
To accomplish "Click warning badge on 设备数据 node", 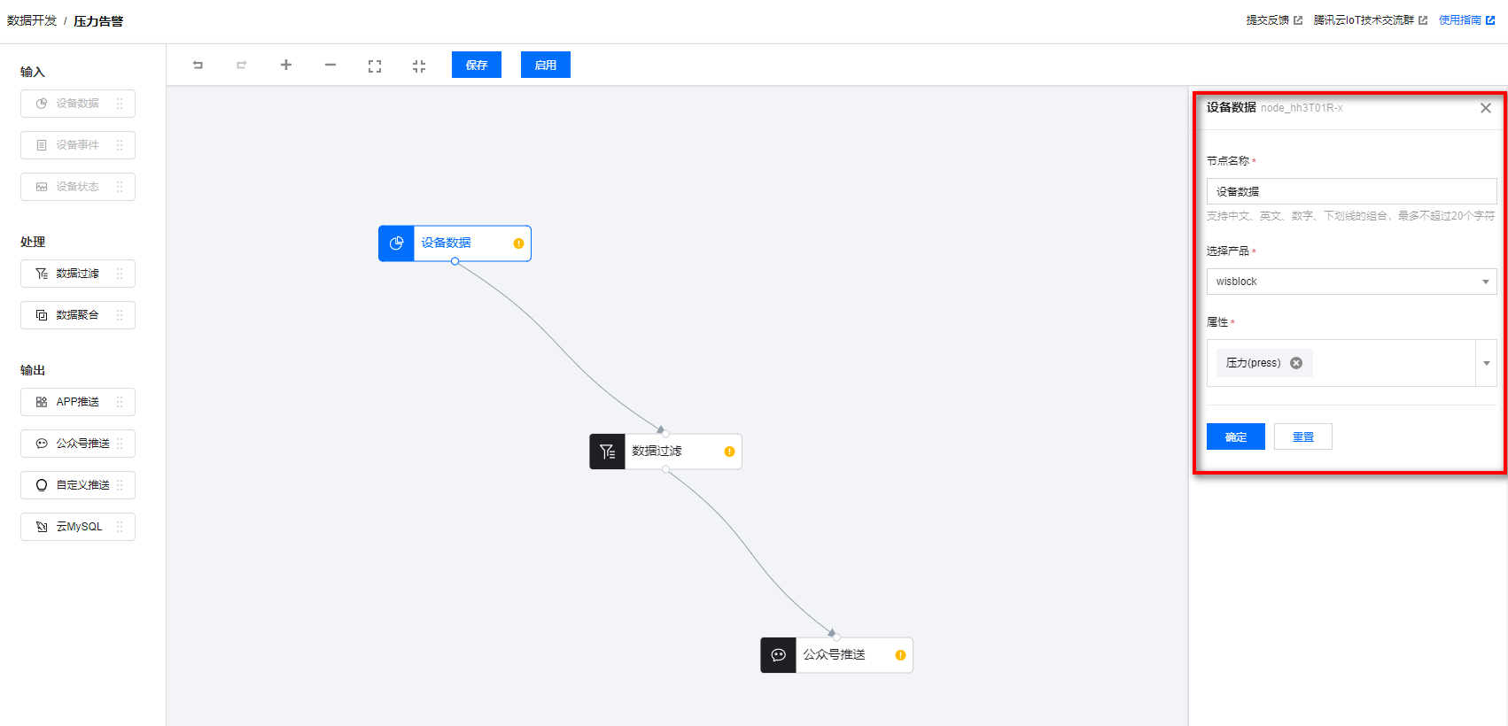I will point(519,243).
